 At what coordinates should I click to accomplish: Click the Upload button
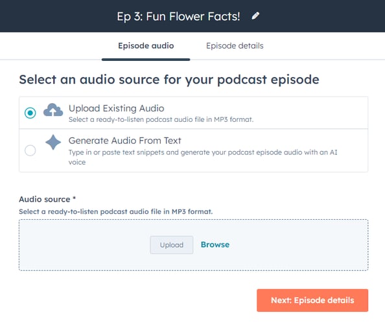pyautogui.click(x=172, y=245)
